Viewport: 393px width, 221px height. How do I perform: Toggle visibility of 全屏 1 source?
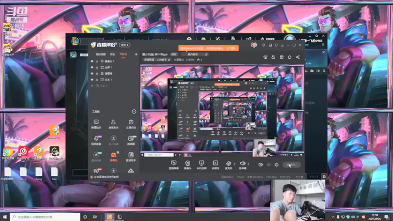[92, 67]
